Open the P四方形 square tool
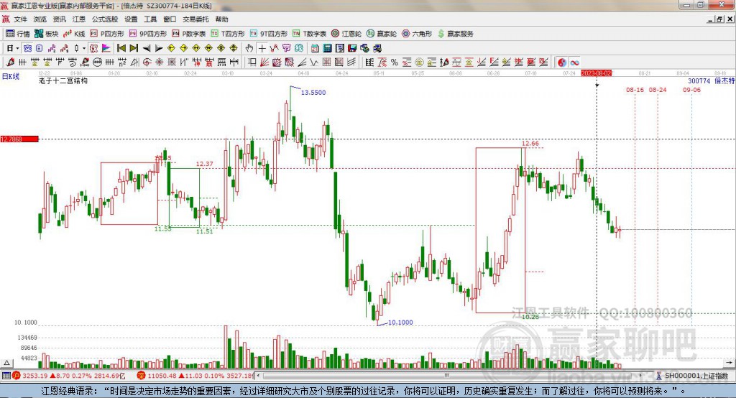This screenshot has height=398, width=736. click(106, 34)
